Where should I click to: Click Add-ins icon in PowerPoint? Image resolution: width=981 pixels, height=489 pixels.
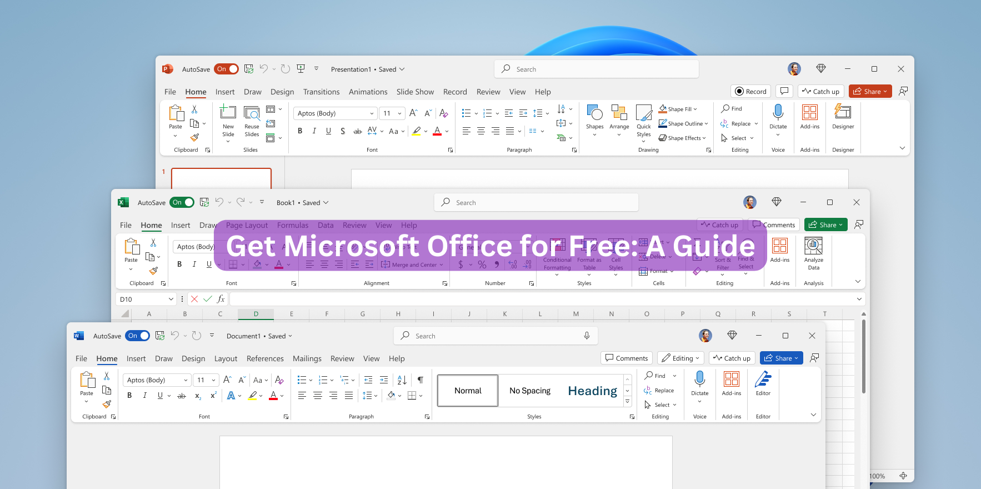point(810,112)
